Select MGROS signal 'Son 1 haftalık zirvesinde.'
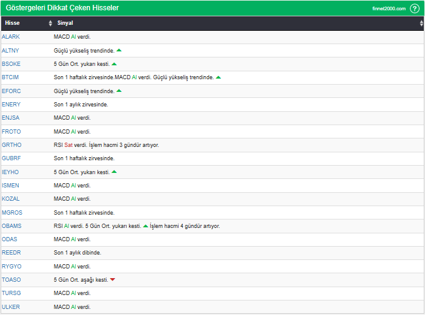The image size is (425, 315). pos(84,213)
